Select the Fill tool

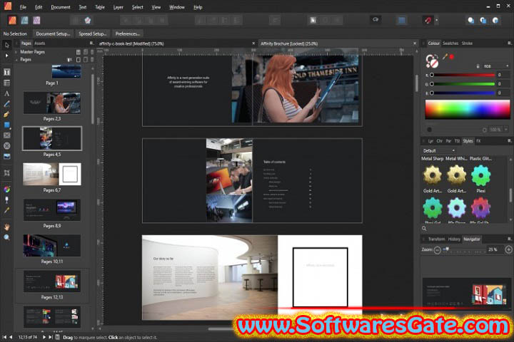6,189
